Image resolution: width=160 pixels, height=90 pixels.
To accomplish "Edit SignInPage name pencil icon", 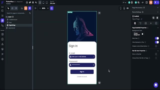I will [141, 19].
